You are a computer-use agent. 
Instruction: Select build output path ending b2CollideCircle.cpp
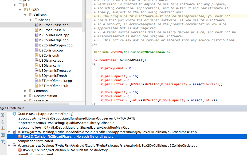click(x=107, y=146)
